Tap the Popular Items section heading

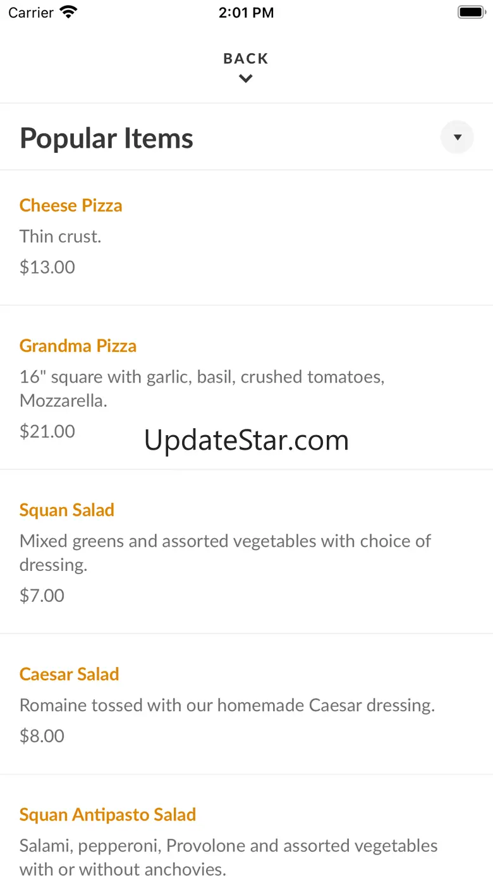106,138
